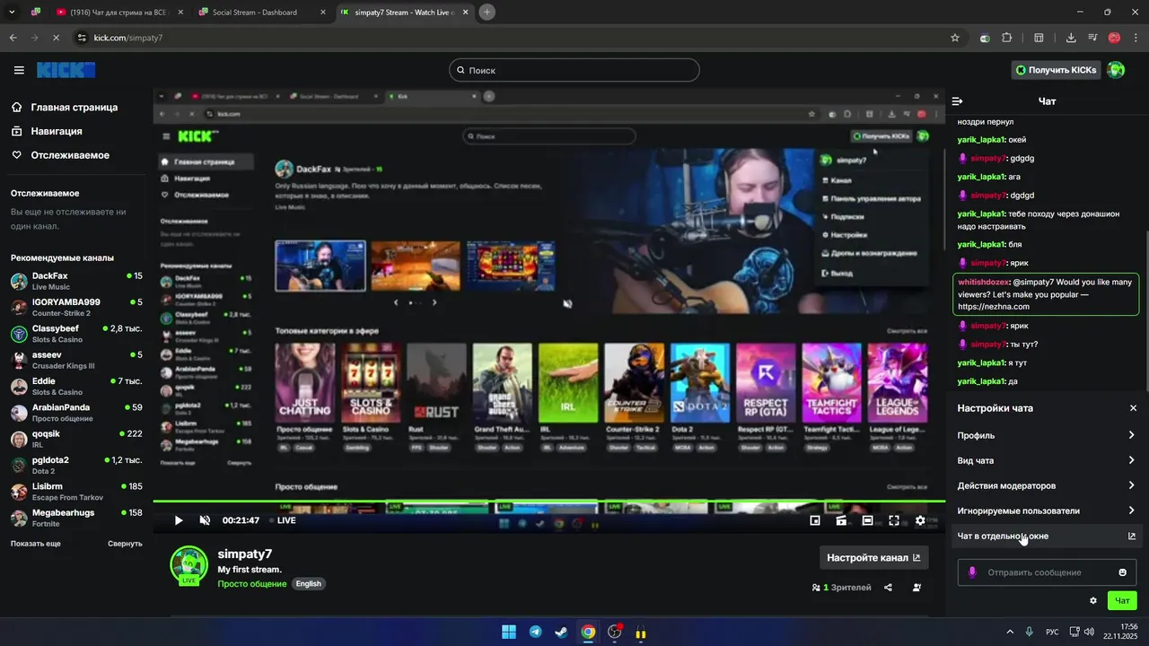Open Steam from the taskbar
The height and width of the screenshot is (646, 1149).
pyautogui.click(x=561, y=632)
